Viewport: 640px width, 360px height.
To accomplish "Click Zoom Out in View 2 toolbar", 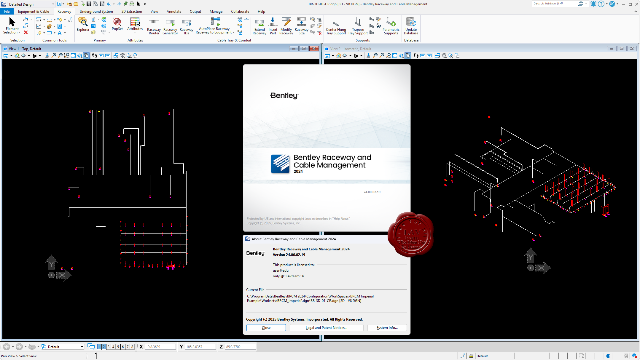I will [x=382, y=56].
